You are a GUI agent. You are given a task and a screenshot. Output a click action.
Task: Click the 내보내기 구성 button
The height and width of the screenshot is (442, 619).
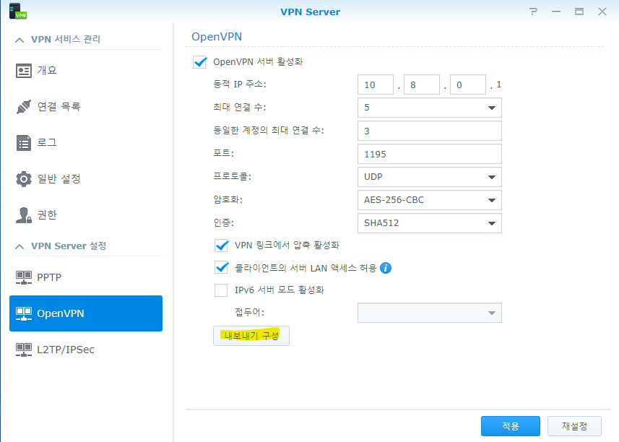251,336
